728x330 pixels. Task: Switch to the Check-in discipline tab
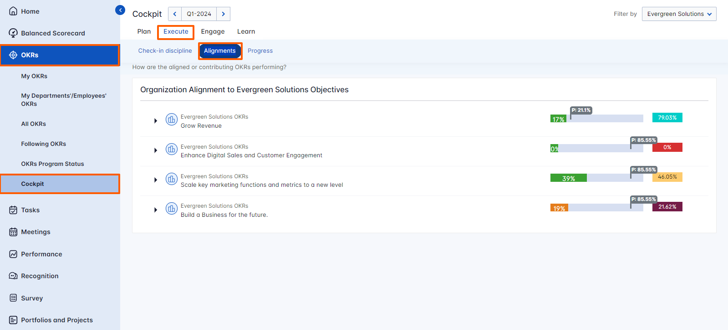[165, 51]
